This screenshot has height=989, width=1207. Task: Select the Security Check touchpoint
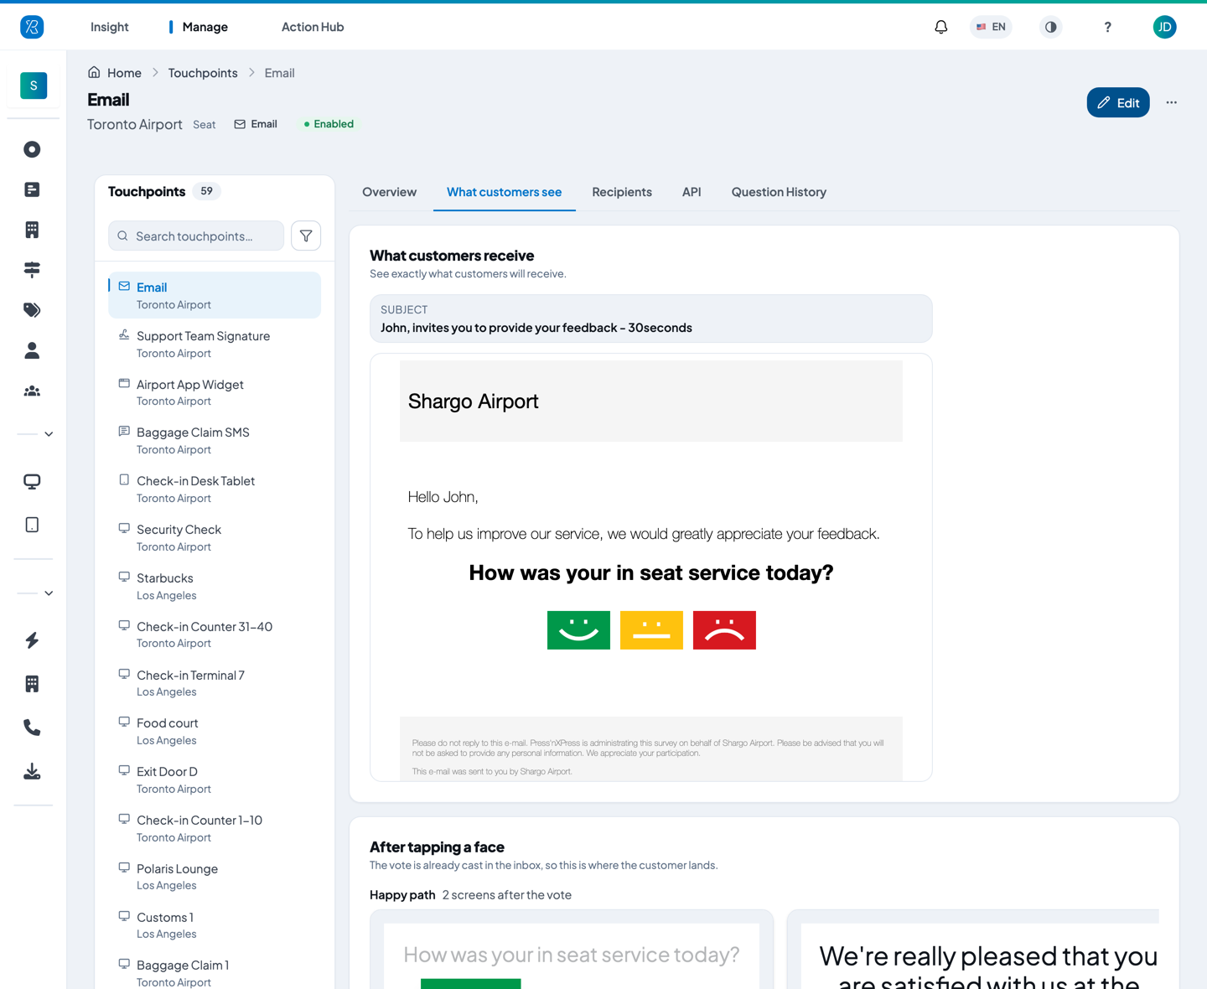pos(215,537)
